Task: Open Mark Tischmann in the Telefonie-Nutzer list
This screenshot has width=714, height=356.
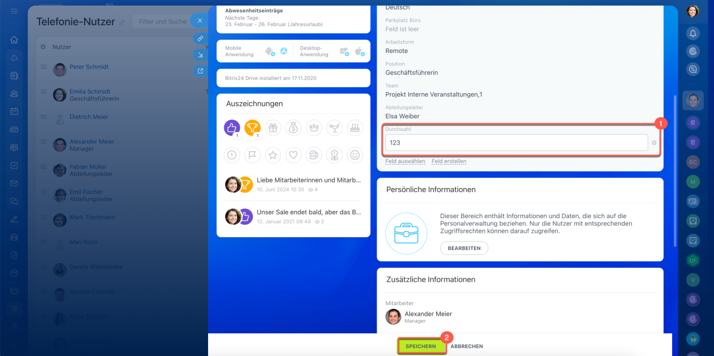Action: (x=93, y=217)
